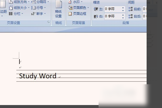This screenshot has width=162, height=108.
Task: Click the 分隔符 breaks icon
Action: [33, 2]
